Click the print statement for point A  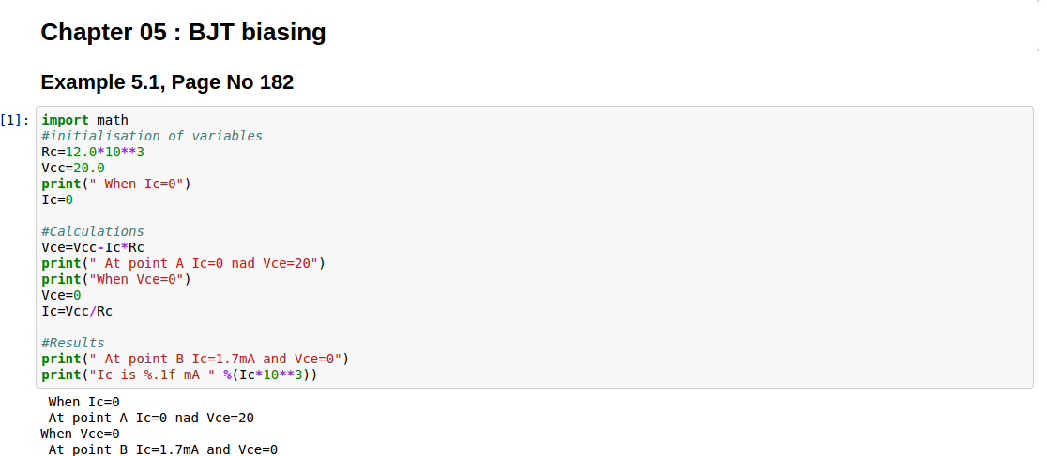tap(183, 263)
